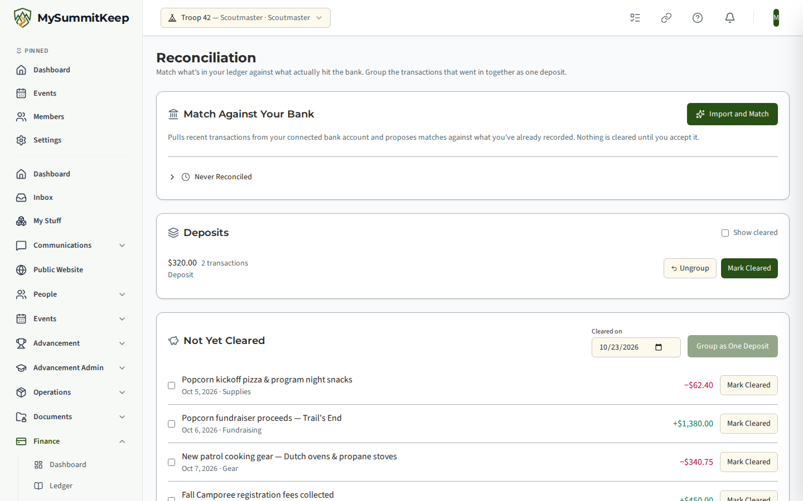Click the Inbox tray icon
Image resolution: width=803 pixels, height=501 pixels.
coord(21,197)
